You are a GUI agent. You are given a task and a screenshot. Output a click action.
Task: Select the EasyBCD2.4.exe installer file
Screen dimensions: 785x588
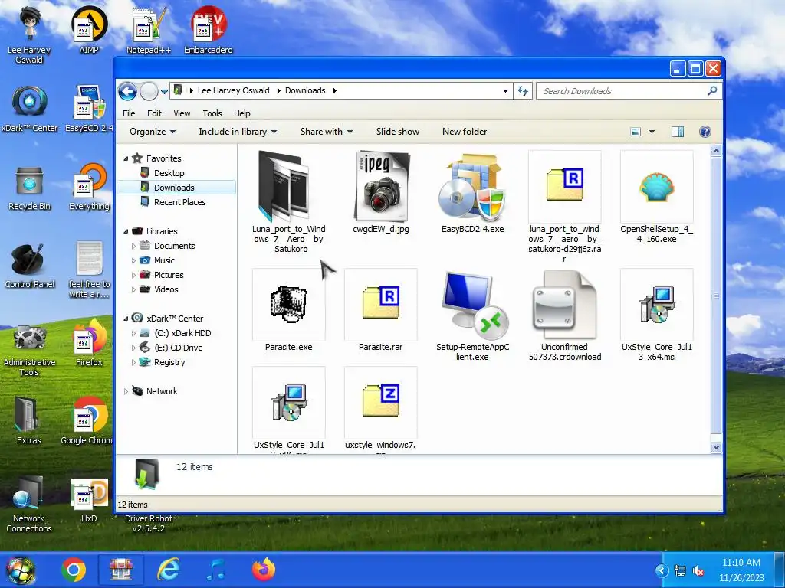[472, 192]
